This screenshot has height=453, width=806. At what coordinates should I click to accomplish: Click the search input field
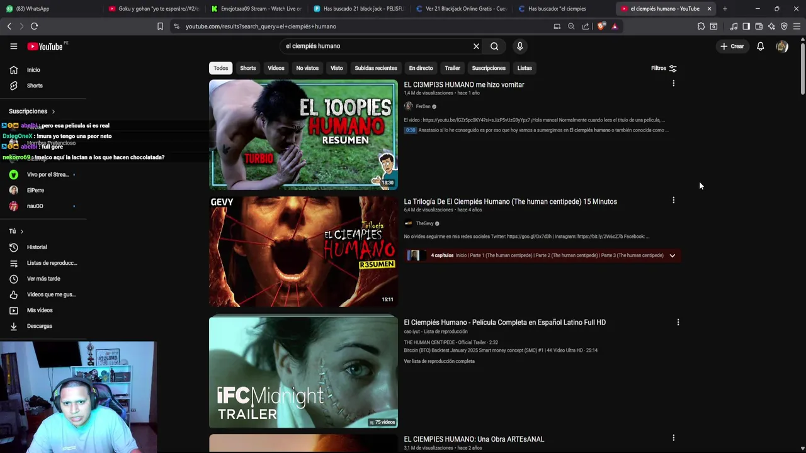coord(377,46)
